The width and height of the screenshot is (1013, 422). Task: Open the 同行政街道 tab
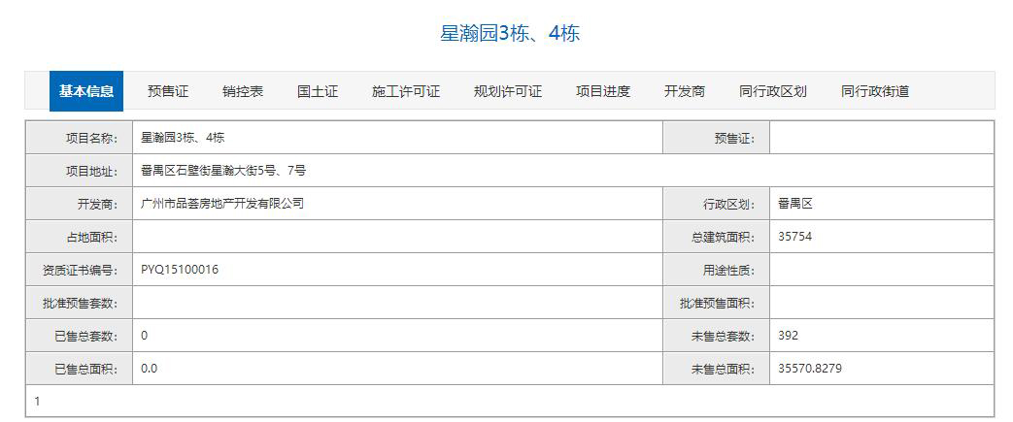[875, 91]
